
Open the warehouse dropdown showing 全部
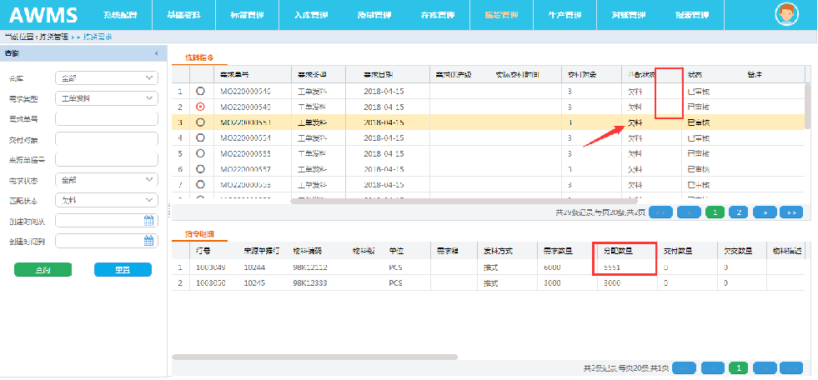tap(106, 78)
